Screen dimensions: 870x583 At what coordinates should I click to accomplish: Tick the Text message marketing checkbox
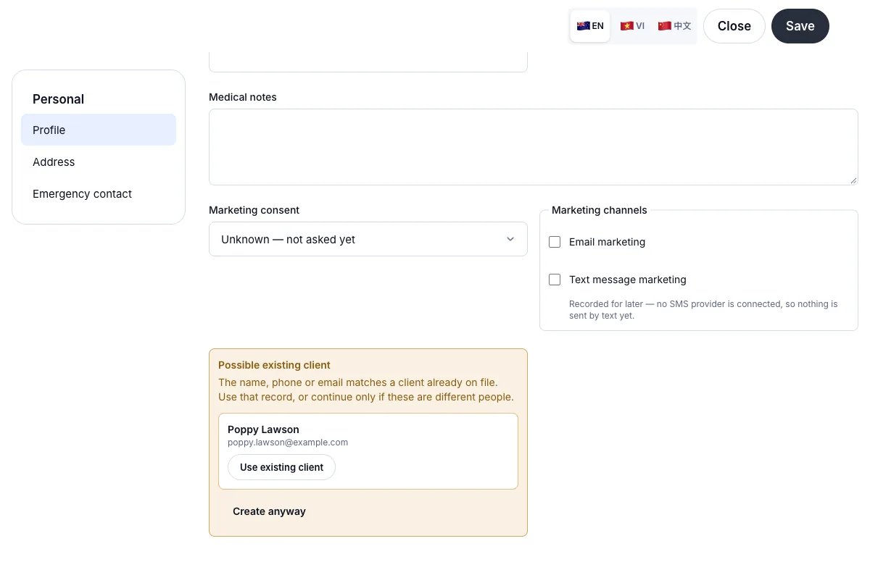555,280
